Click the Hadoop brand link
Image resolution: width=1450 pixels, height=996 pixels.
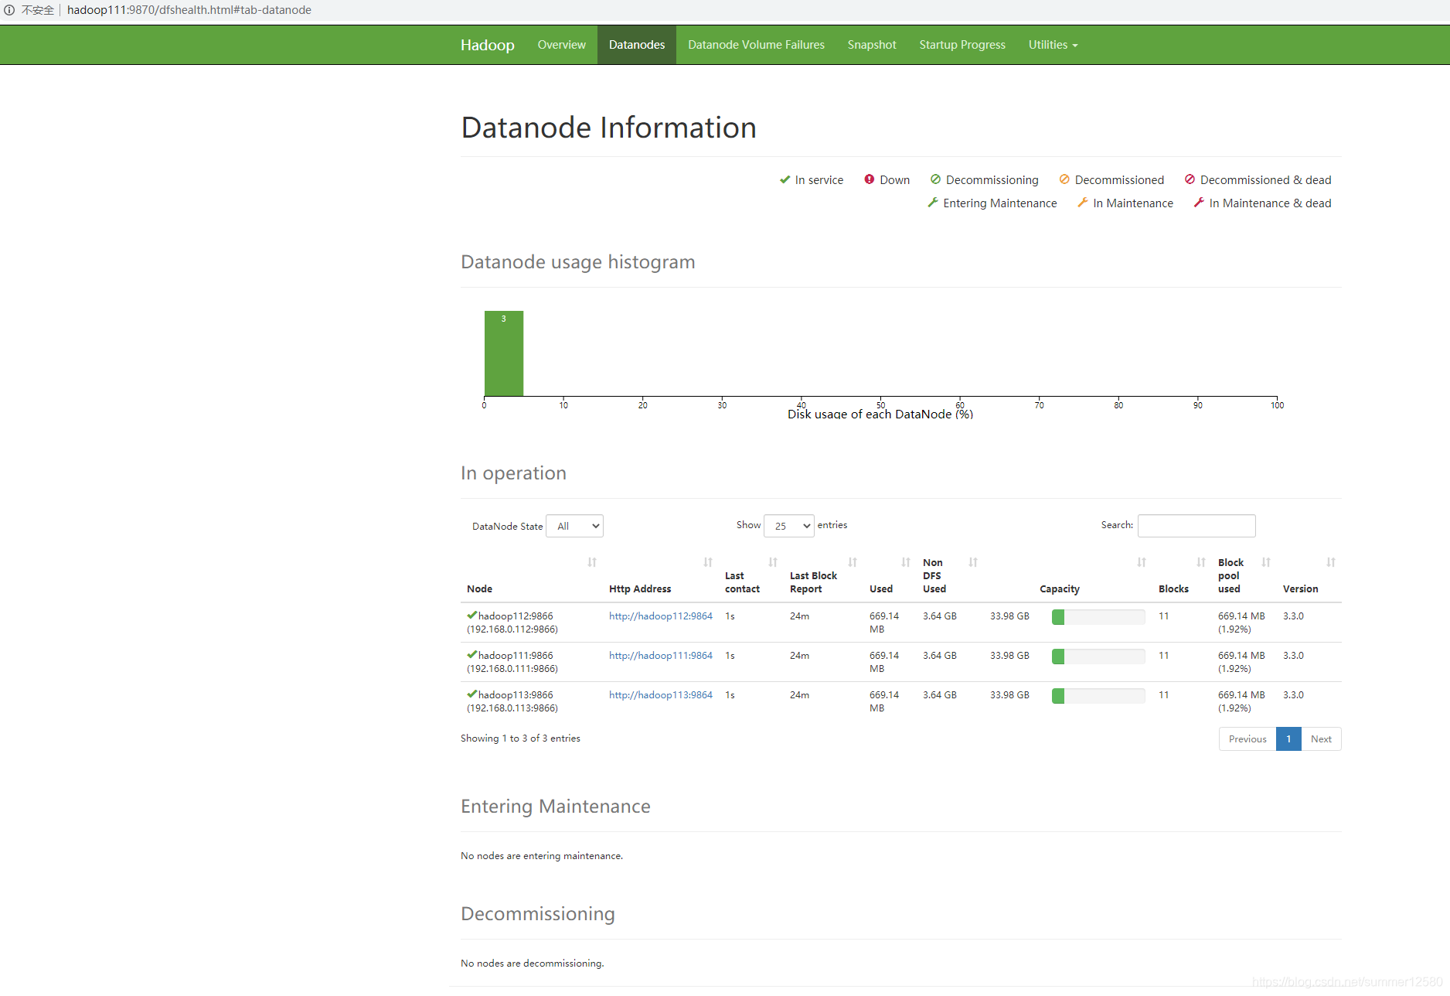click(x=487, y=45)
